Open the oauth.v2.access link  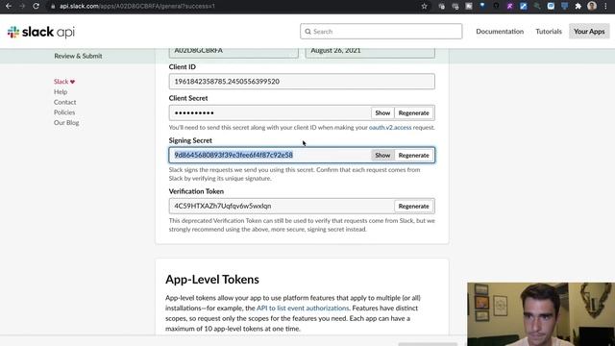390,128
